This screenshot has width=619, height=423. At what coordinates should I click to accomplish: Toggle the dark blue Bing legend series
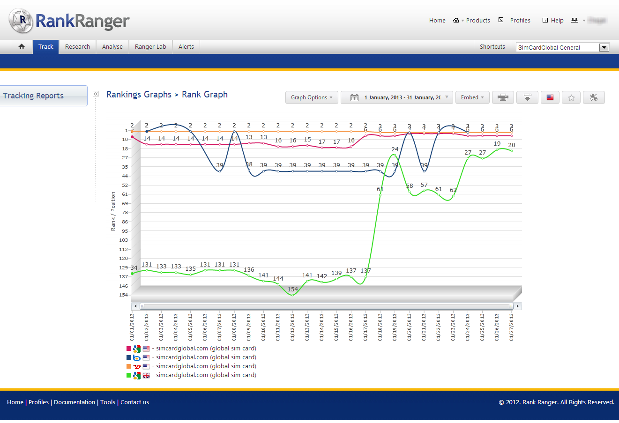(191, 357)
